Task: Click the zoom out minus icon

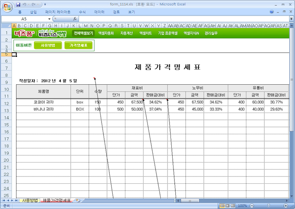Action: click(251, 205)
